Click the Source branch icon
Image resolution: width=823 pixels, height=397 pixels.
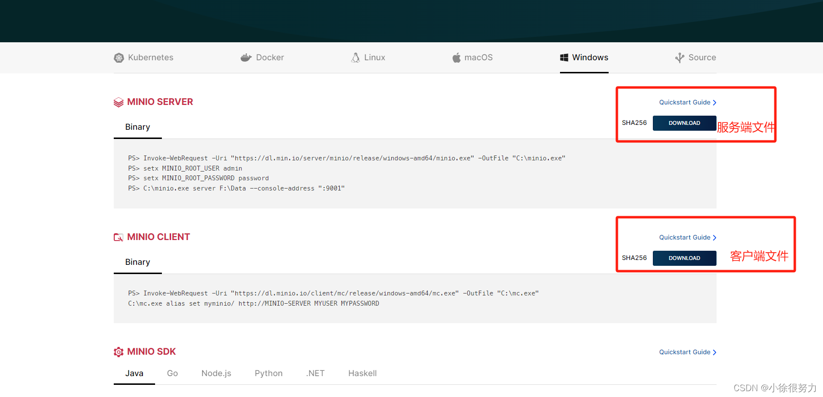coord(680,58)
